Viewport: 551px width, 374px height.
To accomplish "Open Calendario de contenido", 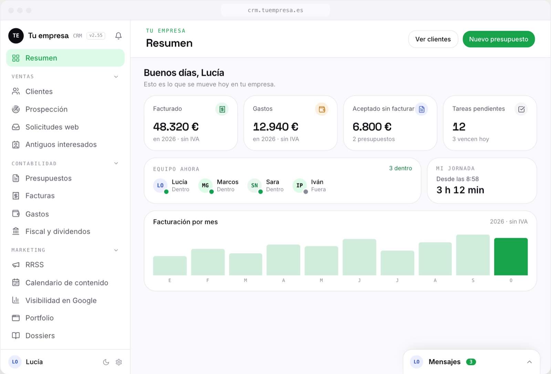I will click(65, 283).
